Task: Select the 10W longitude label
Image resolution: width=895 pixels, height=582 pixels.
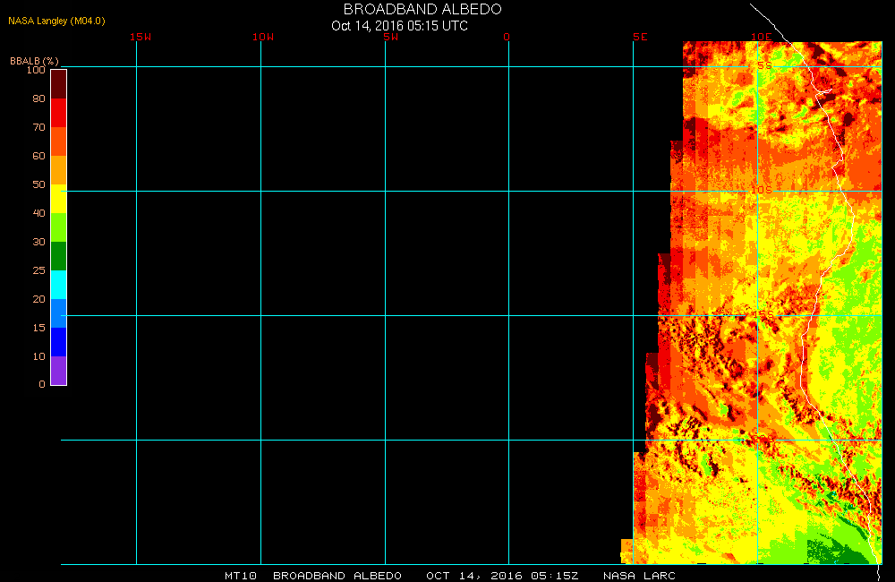Action: click(263, 37)
